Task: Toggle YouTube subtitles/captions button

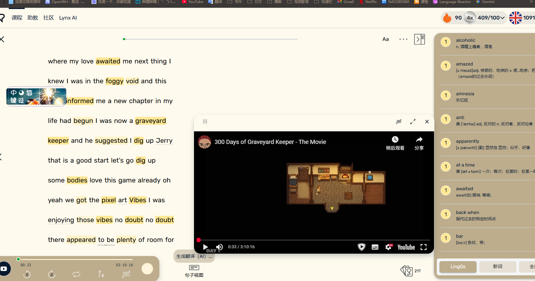Action: point(375,247)
